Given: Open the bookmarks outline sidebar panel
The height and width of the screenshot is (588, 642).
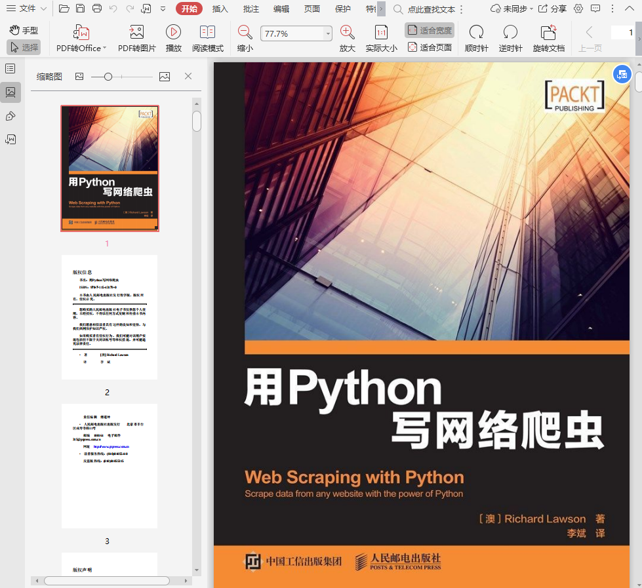Looking at the screenshot, I should 10,69.
